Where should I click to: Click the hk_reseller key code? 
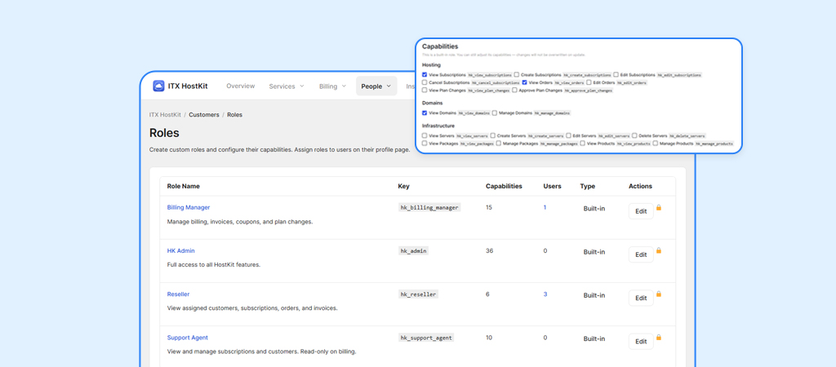point(418,294)
